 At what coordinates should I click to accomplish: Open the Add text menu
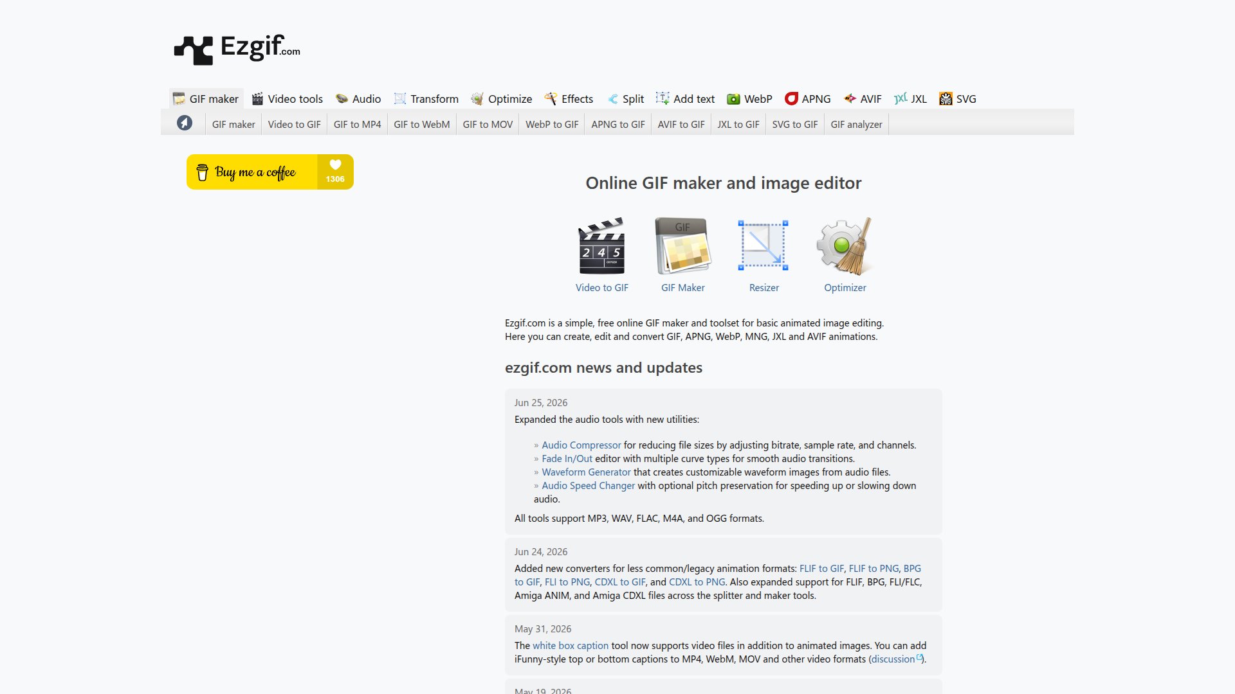(x=685, y=99)
